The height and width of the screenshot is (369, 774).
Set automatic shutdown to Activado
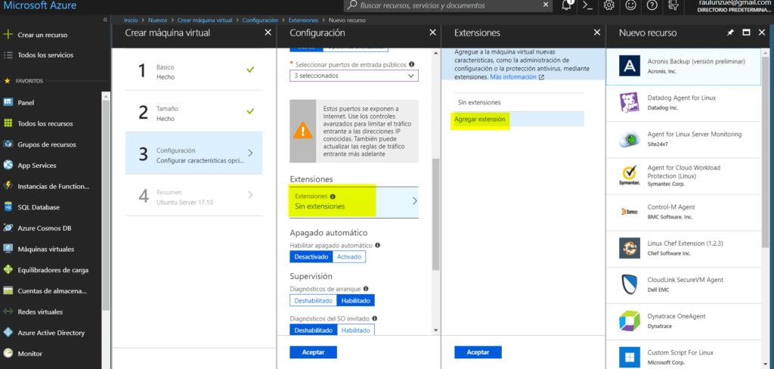coord(349,257)
